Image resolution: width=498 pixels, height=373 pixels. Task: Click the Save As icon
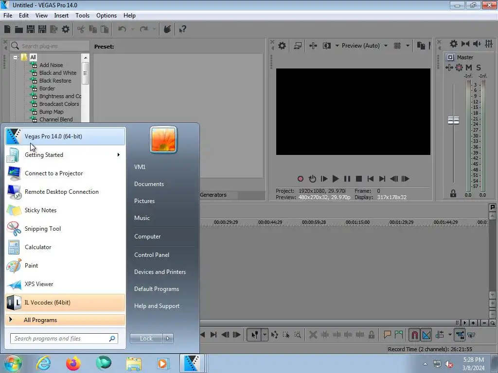click(x=42, y=29)
